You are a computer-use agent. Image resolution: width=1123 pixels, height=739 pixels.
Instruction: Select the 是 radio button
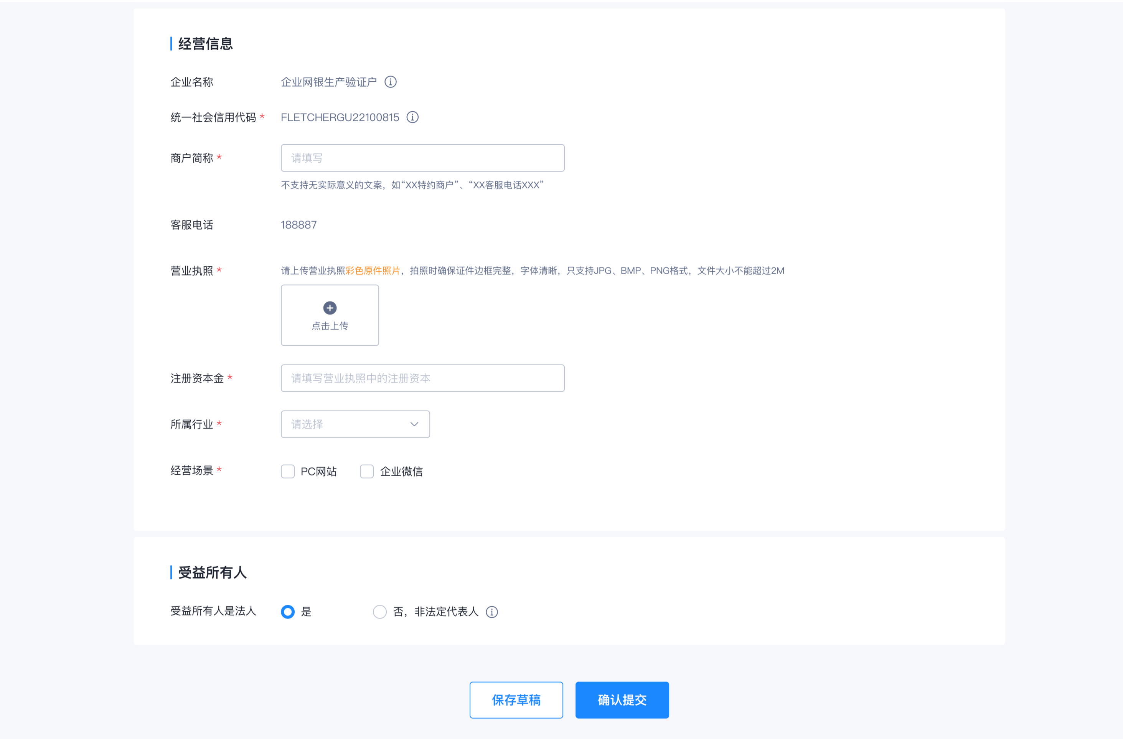288,612
